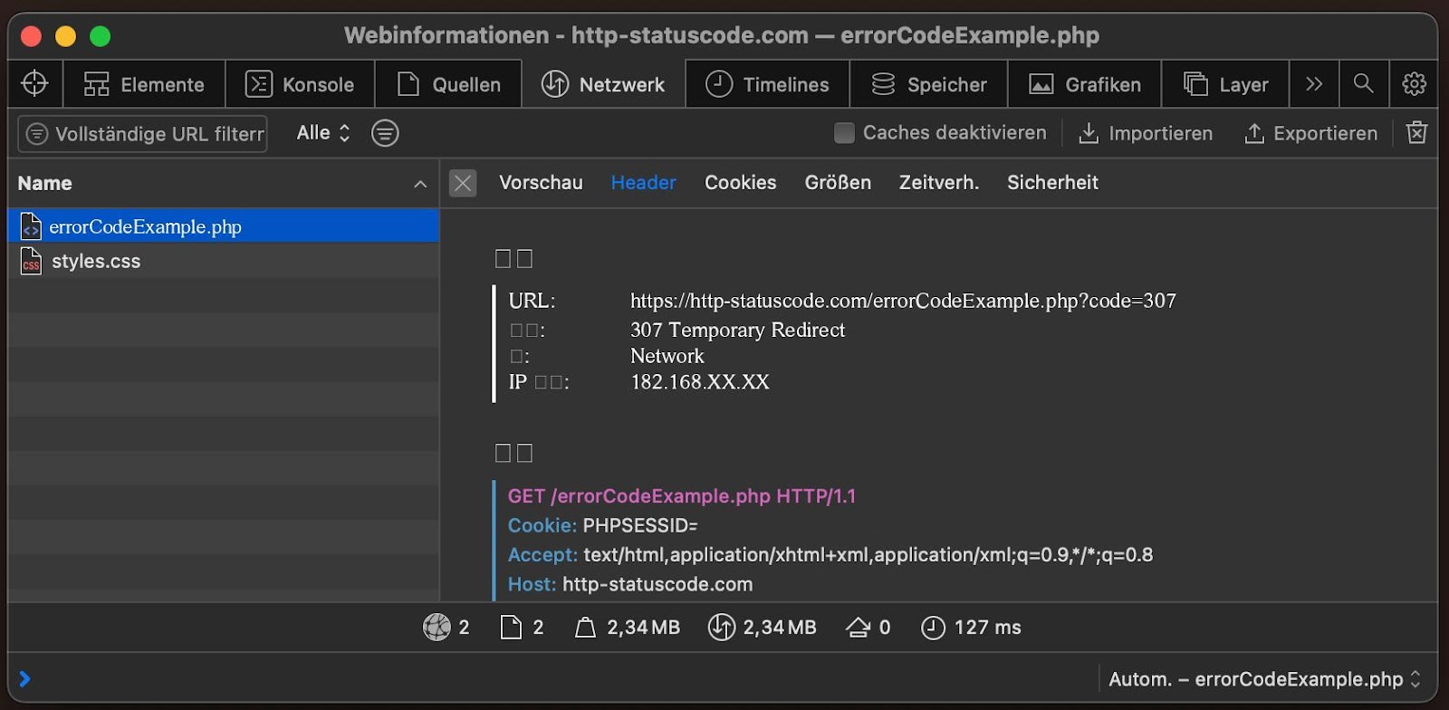Click the CSS file icon beside styles.css

[31, 261]
